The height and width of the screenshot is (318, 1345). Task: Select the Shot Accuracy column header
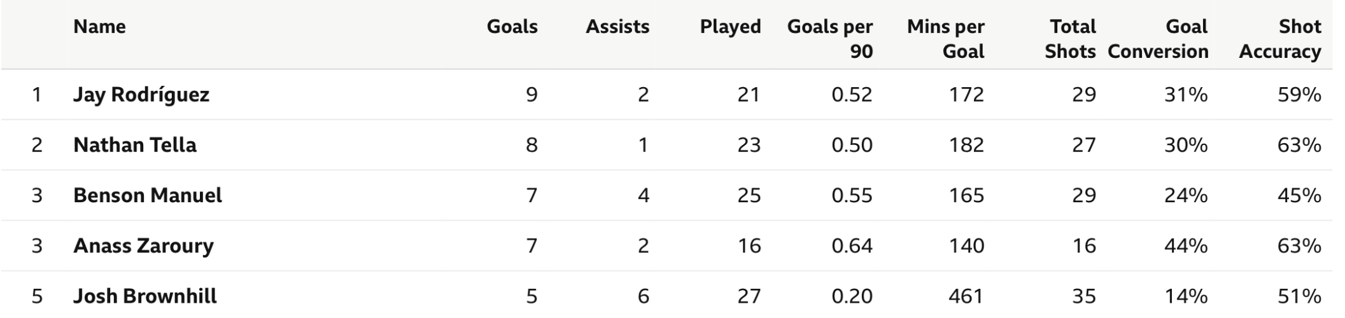coord(1280,39)
